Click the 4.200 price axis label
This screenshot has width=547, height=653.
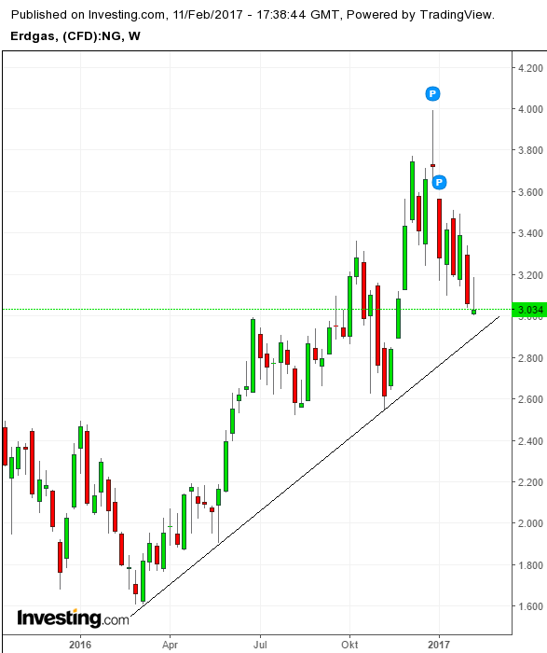coord(530,68)
